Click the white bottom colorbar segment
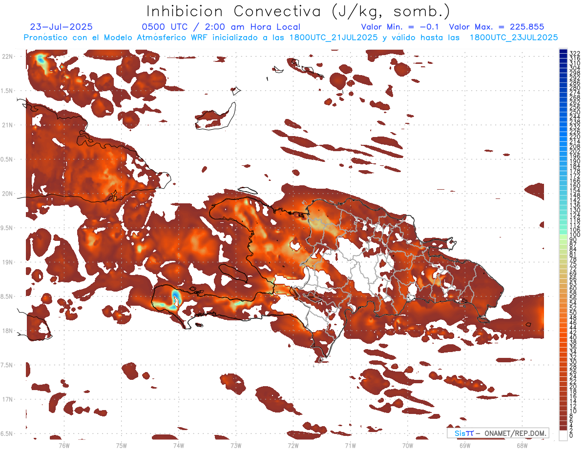This screenshot has width=586, height=452. tap(564, 435)
